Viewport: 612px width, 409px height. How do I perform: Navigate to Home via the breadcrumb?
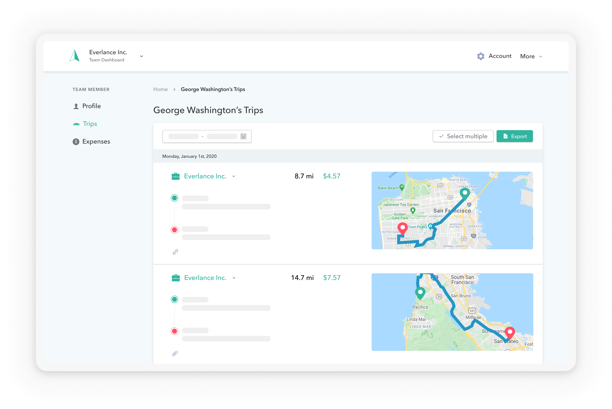160,89
